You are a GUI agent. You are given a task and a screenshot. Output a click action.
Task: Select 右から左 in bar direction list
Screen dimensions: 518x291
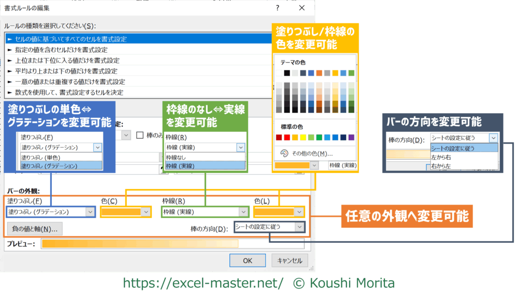[x=442, y=165]
